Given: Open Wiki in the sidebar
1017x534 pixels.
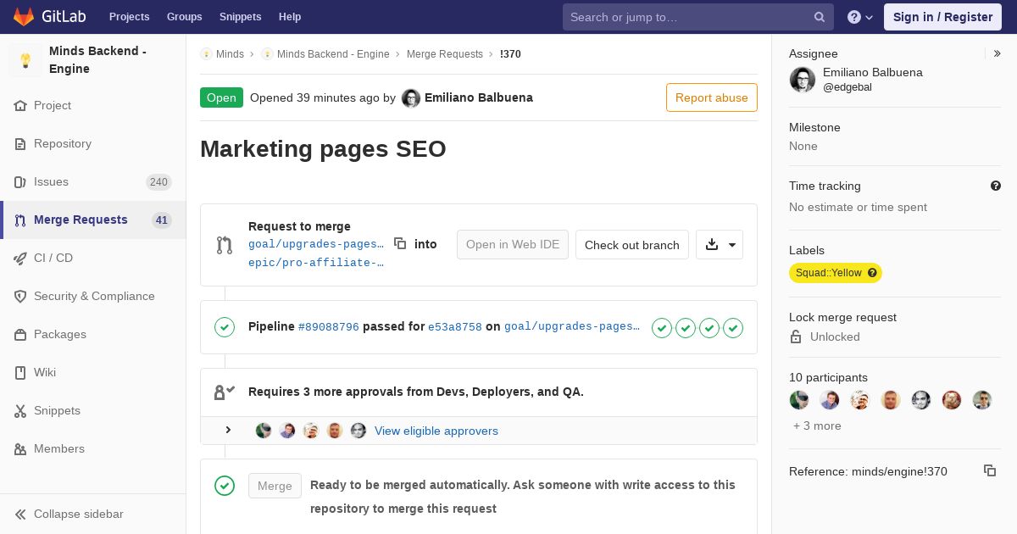Looking at the screenshot, I should (x=93, y=372).
